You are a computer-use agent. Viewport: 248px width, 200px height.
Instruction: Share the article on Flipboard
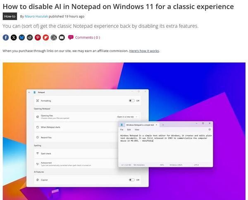[x=46, y=38]
